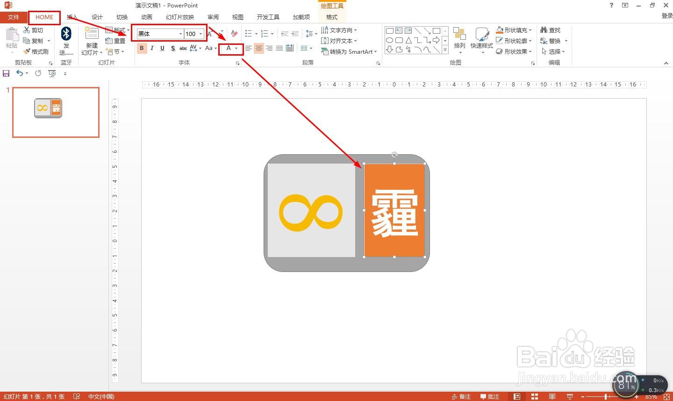The image size is (673, 401).
Task: Click Select (选择) button in editing group
Action: [x=553, y=51]
